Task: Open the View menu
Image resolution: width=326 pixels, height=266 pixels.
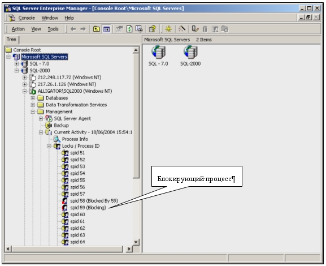Action: [36, 29]
